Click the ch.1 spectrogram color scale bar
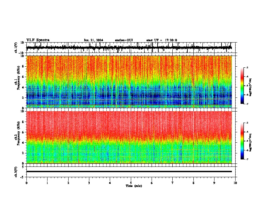Viewport: 265px width, 205px height. click(242, 86)
